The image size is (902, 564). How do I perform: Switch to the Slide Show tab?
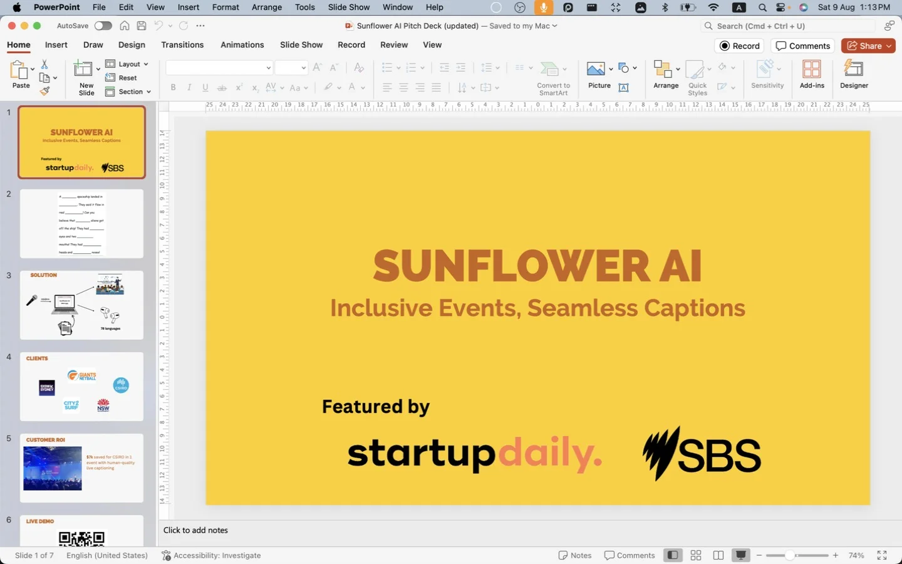301,45
